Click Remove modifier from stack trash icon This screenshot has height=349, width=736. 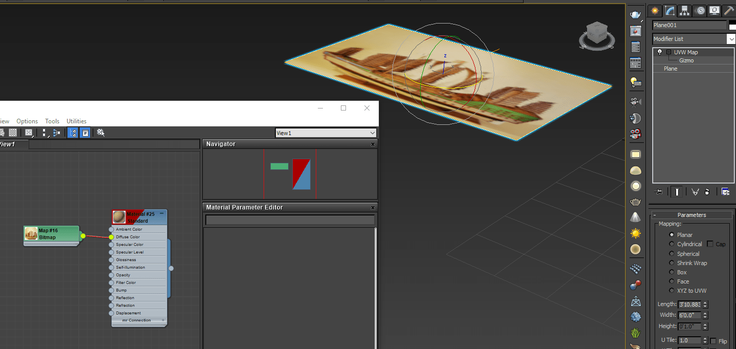[x=707, y=191]
